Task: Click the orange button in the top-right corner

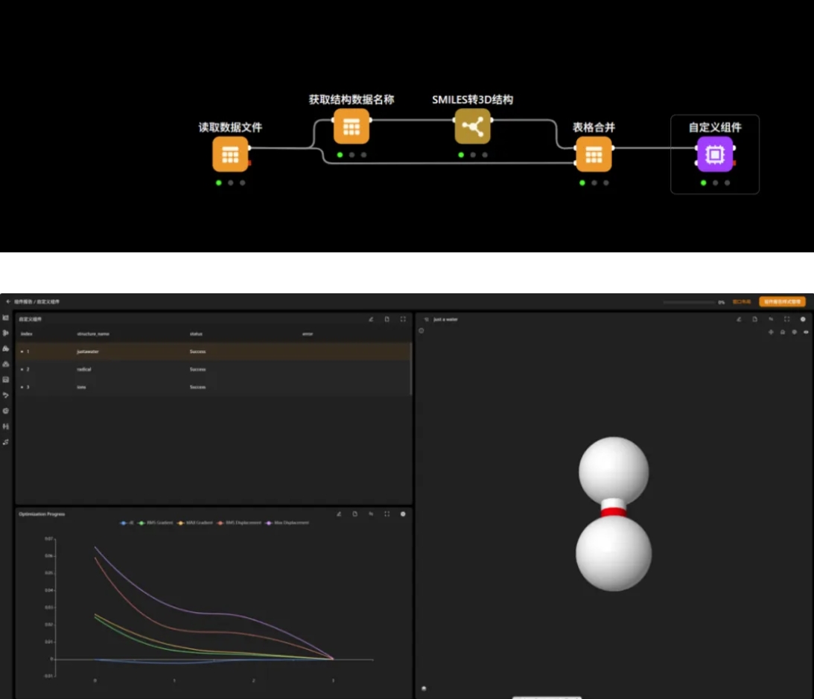Action: tap(782, 301)
